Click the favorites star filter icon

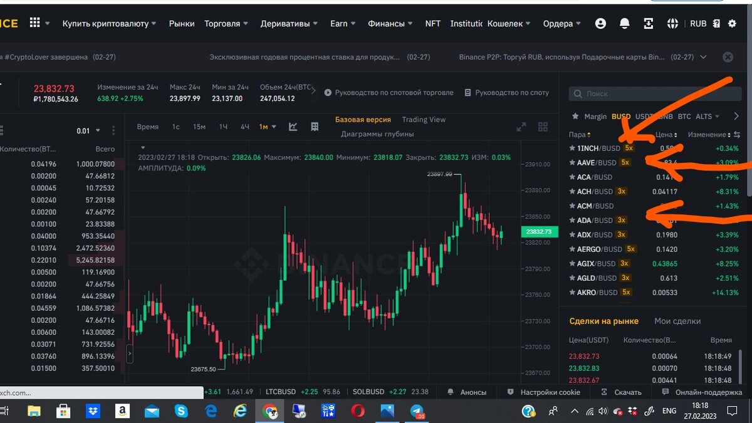point(575,117)
